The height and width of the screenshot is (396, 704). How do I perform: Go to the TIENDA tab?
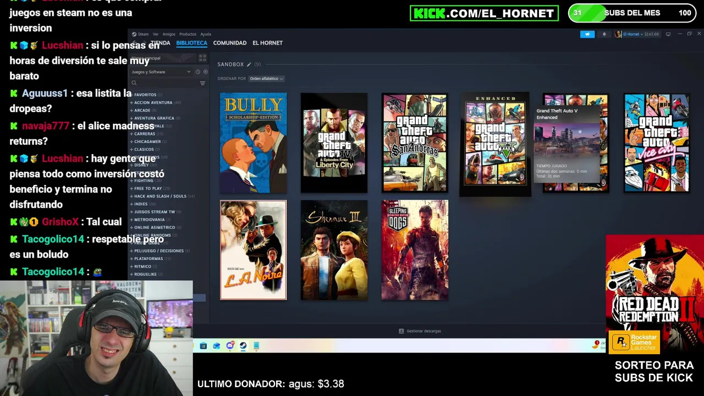[x=160, y=43]
